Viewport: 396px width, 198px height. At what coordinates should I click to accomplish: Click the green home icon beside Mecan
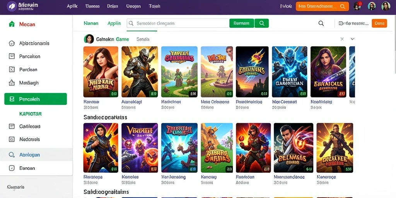click(x=12, y=24)
